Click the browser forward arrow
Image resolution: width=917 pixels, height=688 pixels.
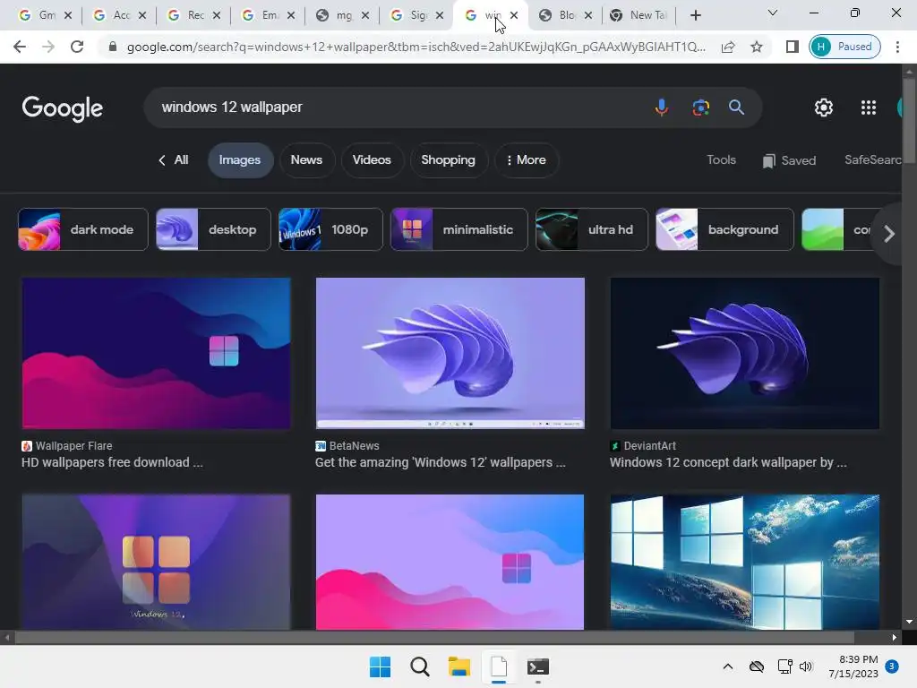pos(48,47)
